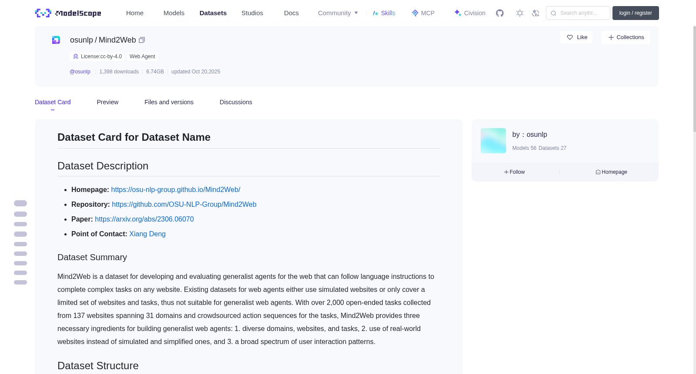Go to the Home page
Screen dimensions: 696x374
click(135, 13)
